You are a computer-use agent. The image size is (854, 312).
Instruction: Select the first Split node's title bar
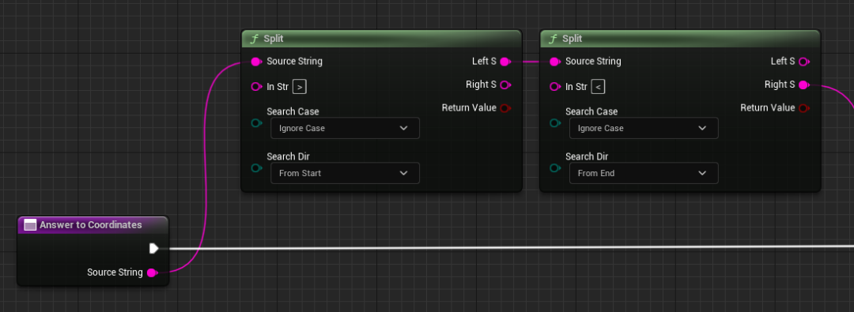click(x=381, y=39)
